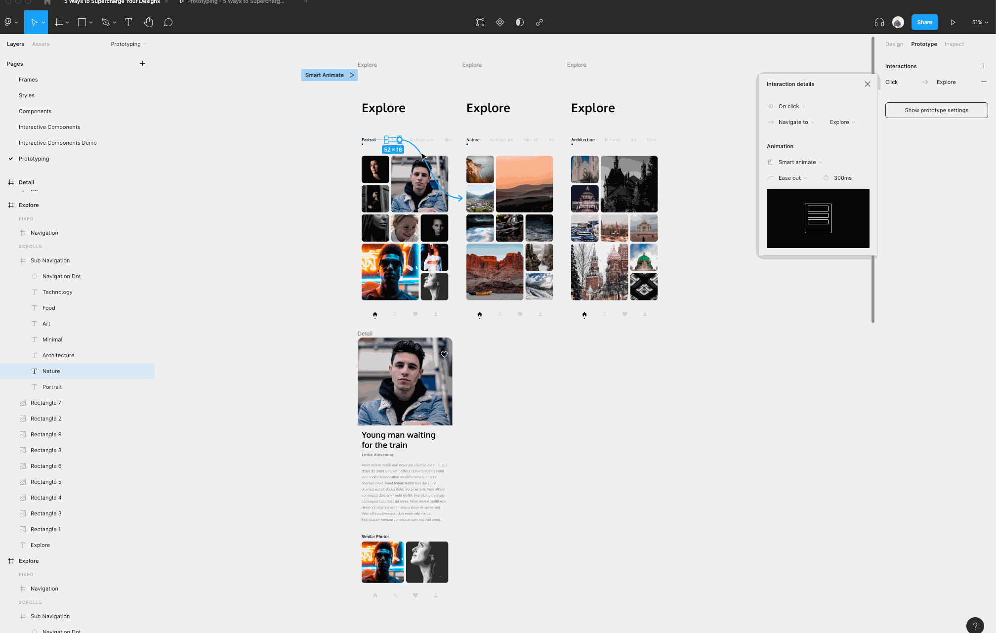Open the On click trigger dropdown
The width and height of the screenshot is (996, 633).
(x=792, y=106)
